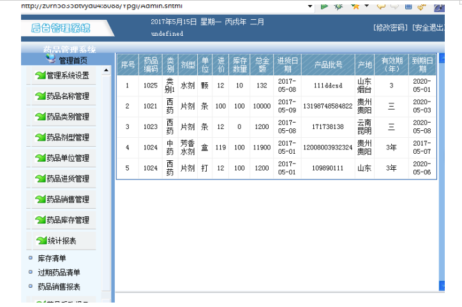462x307 pixels.
Task: Click the green icon beside 药品类别管理
Action: coord(40,117)
